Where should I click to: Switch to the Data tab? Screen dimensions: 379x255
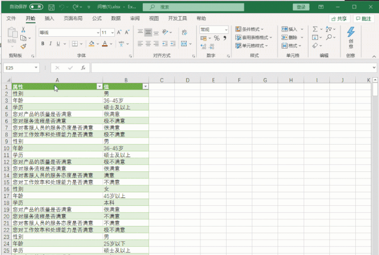116,18
